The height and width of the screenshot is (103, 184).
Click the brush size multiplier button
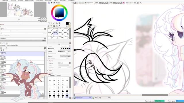[59, 51]
